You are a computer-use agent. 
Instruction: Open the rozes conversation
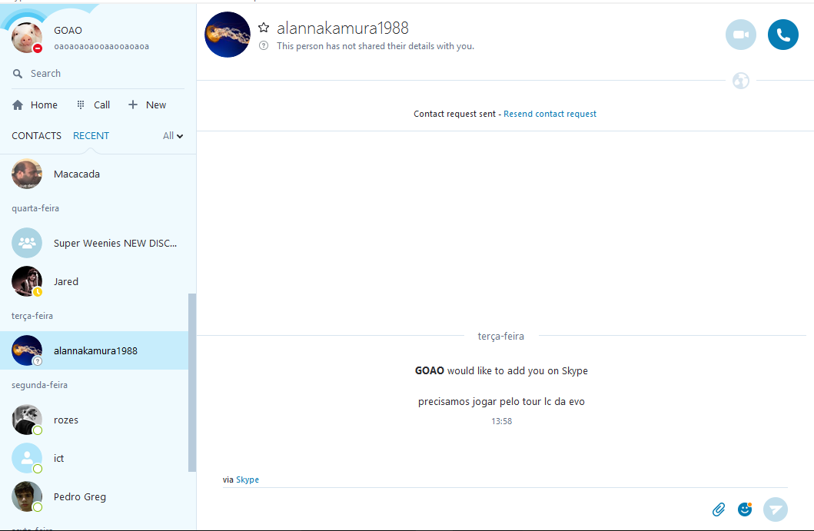coord(94,420)
